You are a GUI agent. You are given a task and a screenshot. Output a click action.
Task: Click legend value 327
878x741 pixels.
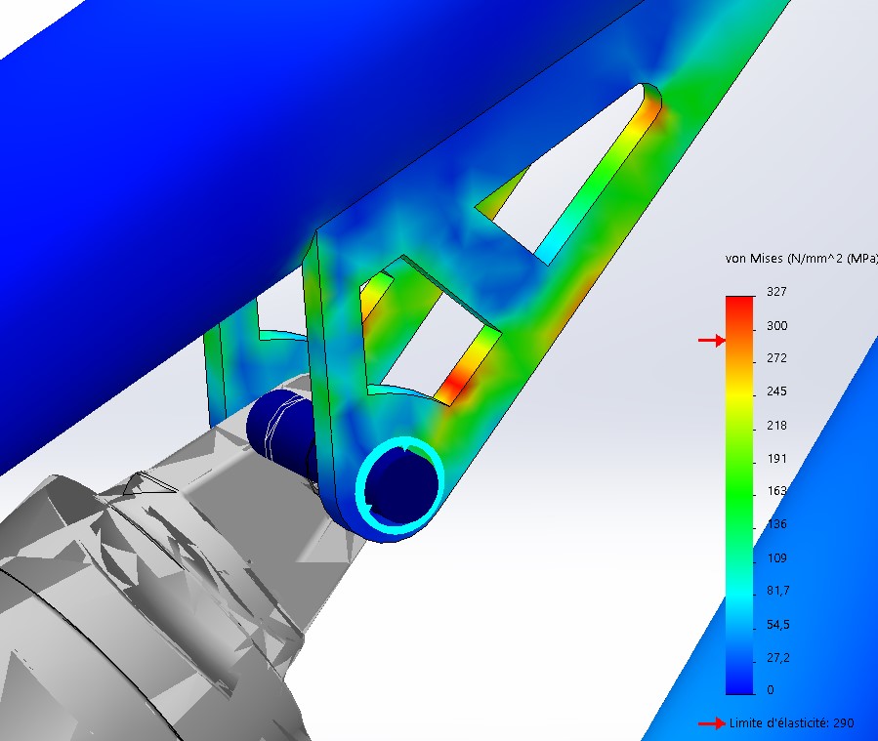(776, 292)
